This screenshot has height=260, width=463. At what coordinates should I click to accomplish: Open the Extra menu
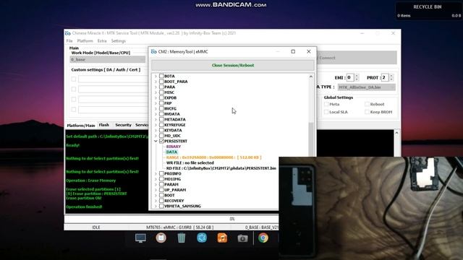click(x=102, y=41)
